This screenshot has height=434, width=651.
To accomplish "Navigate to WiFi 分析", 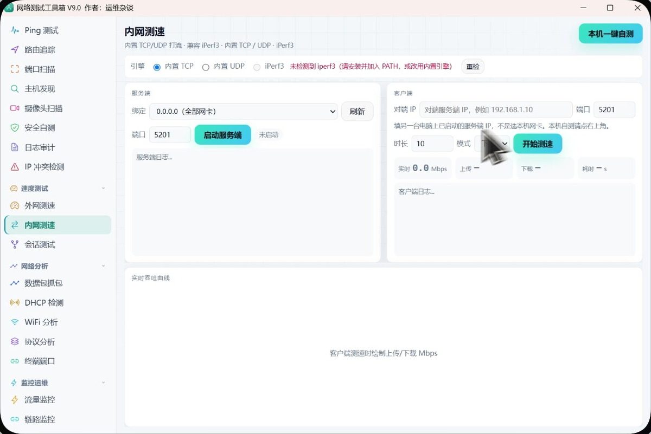I will tap(58, 322).
